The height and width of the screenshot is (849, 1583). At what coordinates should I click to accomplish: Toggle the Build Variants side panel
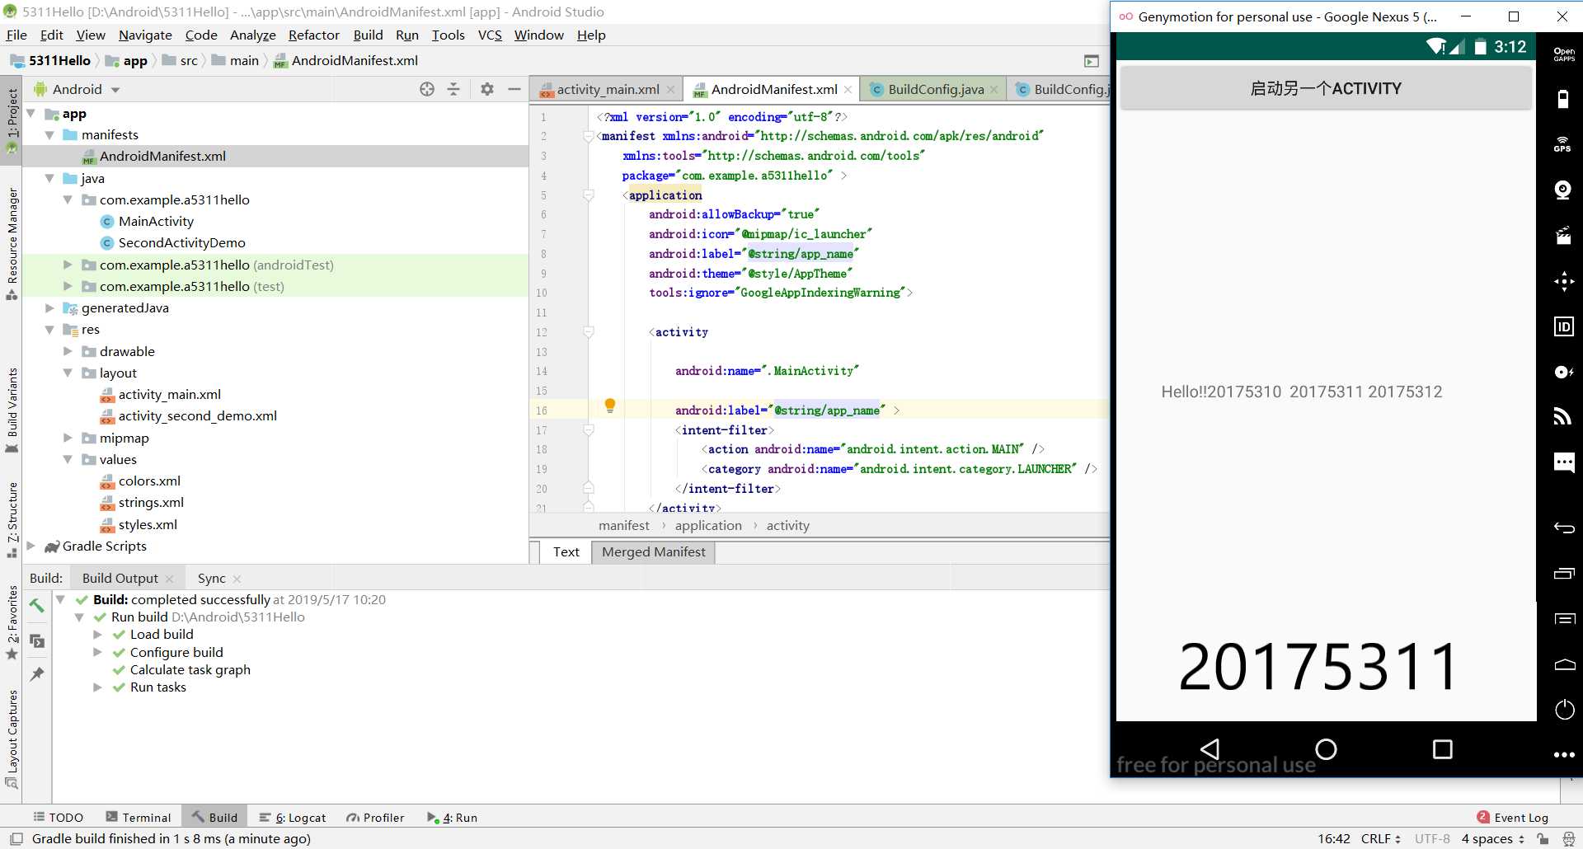point(12,410)
